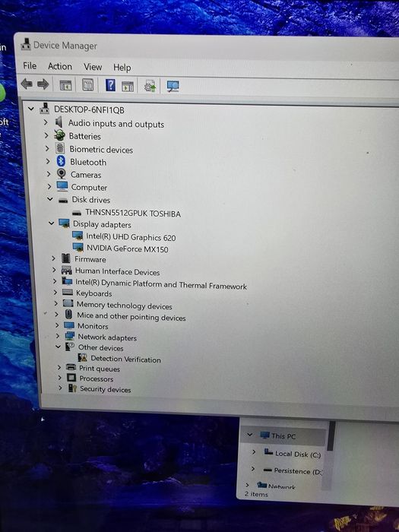Collapse the Disk drives node
The width and height of the screenshot is (399, 532).
(x=50, y=199)
